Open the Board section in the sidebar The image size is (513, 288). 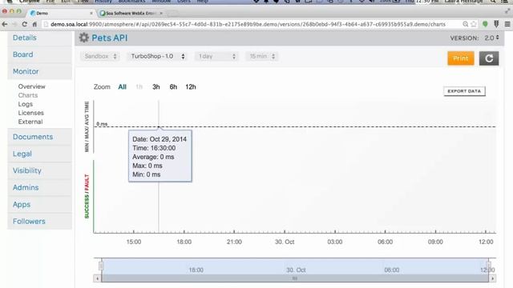[39, 54]
